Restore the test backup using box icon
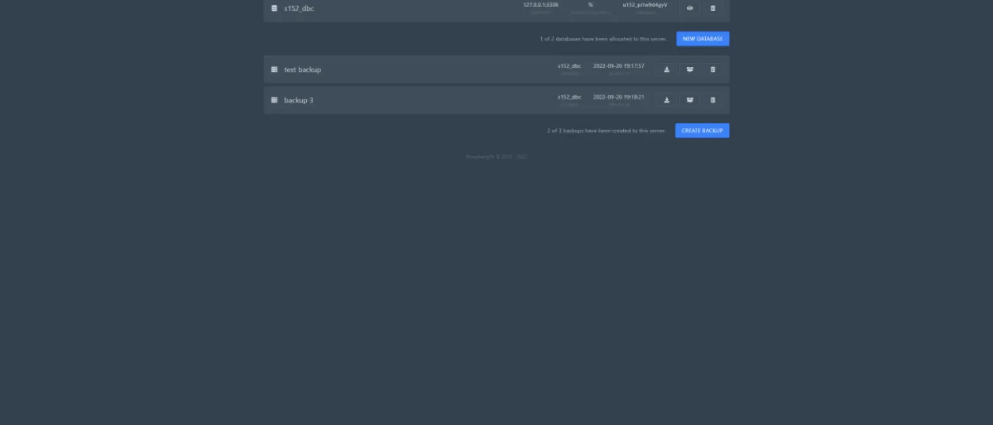The height and width of the screenshot is (425, 993). 690,69
